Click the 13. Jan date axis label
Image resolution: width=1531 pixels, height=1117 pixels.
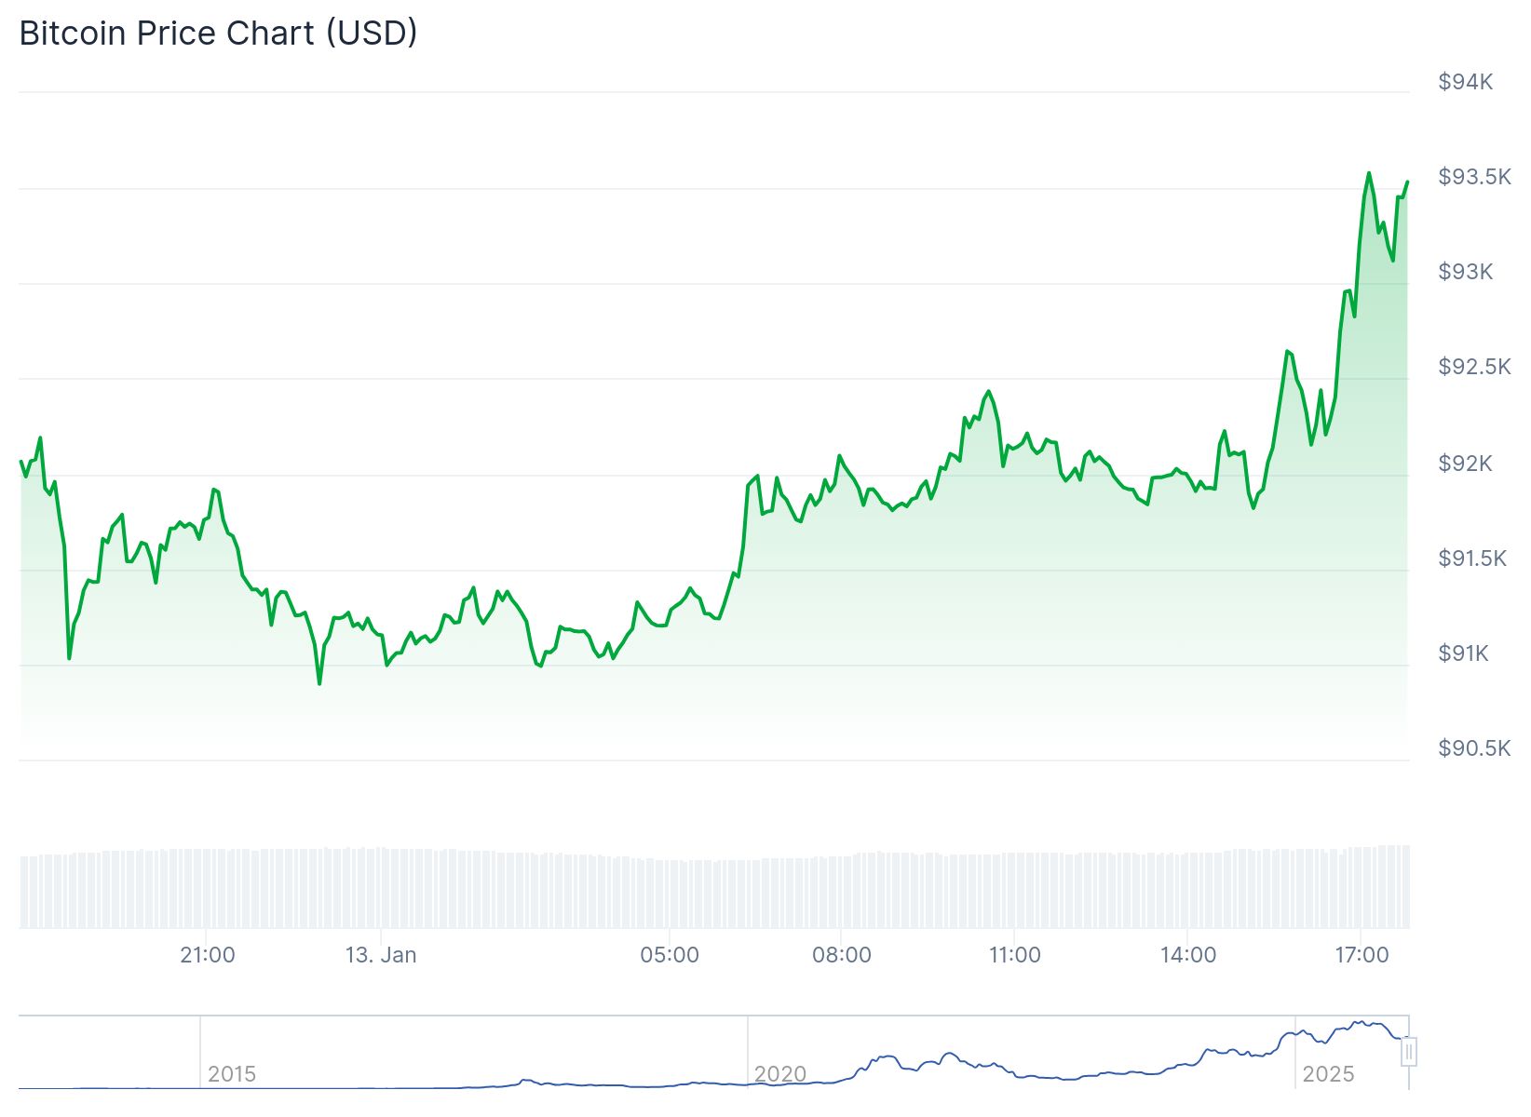(x=380, y=955)
